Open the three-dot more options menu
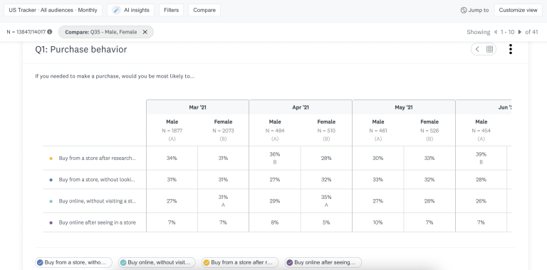The image size is (547, 270). click(x=511, y=49)
